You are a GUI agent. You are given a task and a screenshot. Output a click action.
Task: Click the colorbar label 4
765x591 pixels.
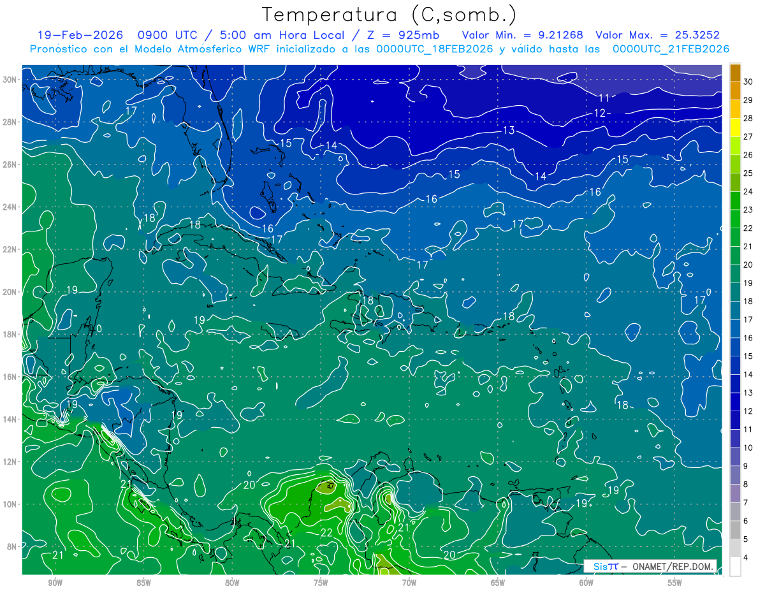(x=747, y=558)
